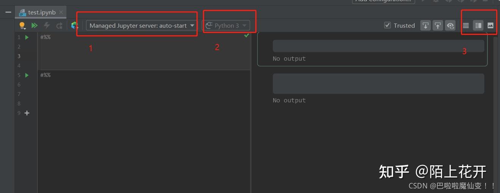The width and height of the screenshot is (500, 193).
Task: Click the interrupt kernel lightning icon
Action: pos(47,25)
